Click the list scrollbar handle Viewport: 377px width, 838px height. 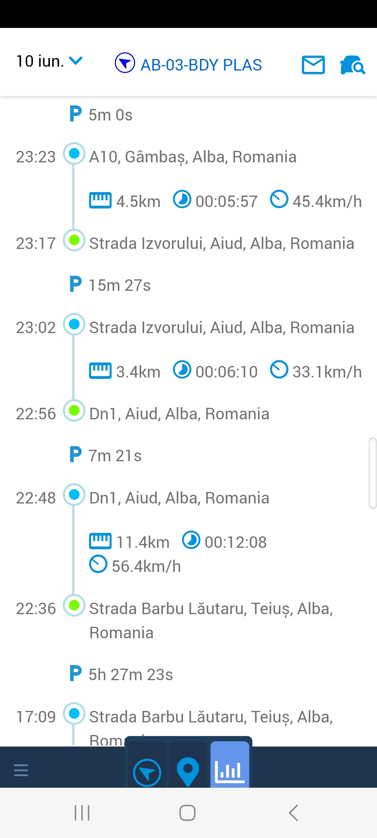coord(372,473)
